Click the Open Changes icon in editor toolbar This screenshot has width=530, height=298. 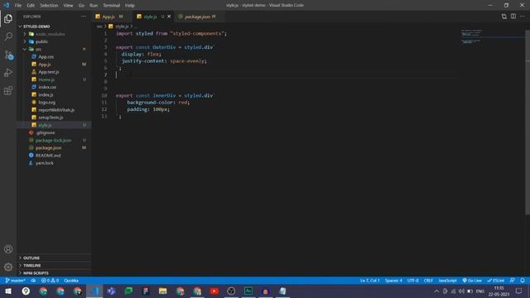(x=504, y=17)
